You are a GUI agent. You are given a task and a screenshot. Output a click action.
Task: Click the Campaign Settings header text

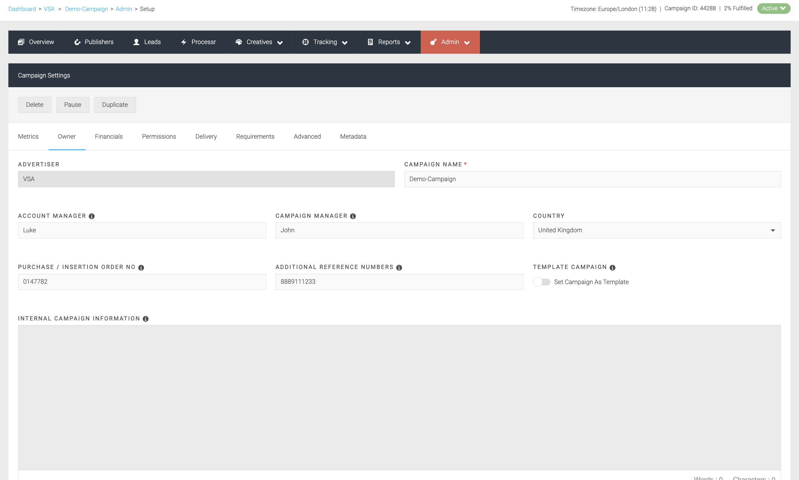[x=44, y=75]
